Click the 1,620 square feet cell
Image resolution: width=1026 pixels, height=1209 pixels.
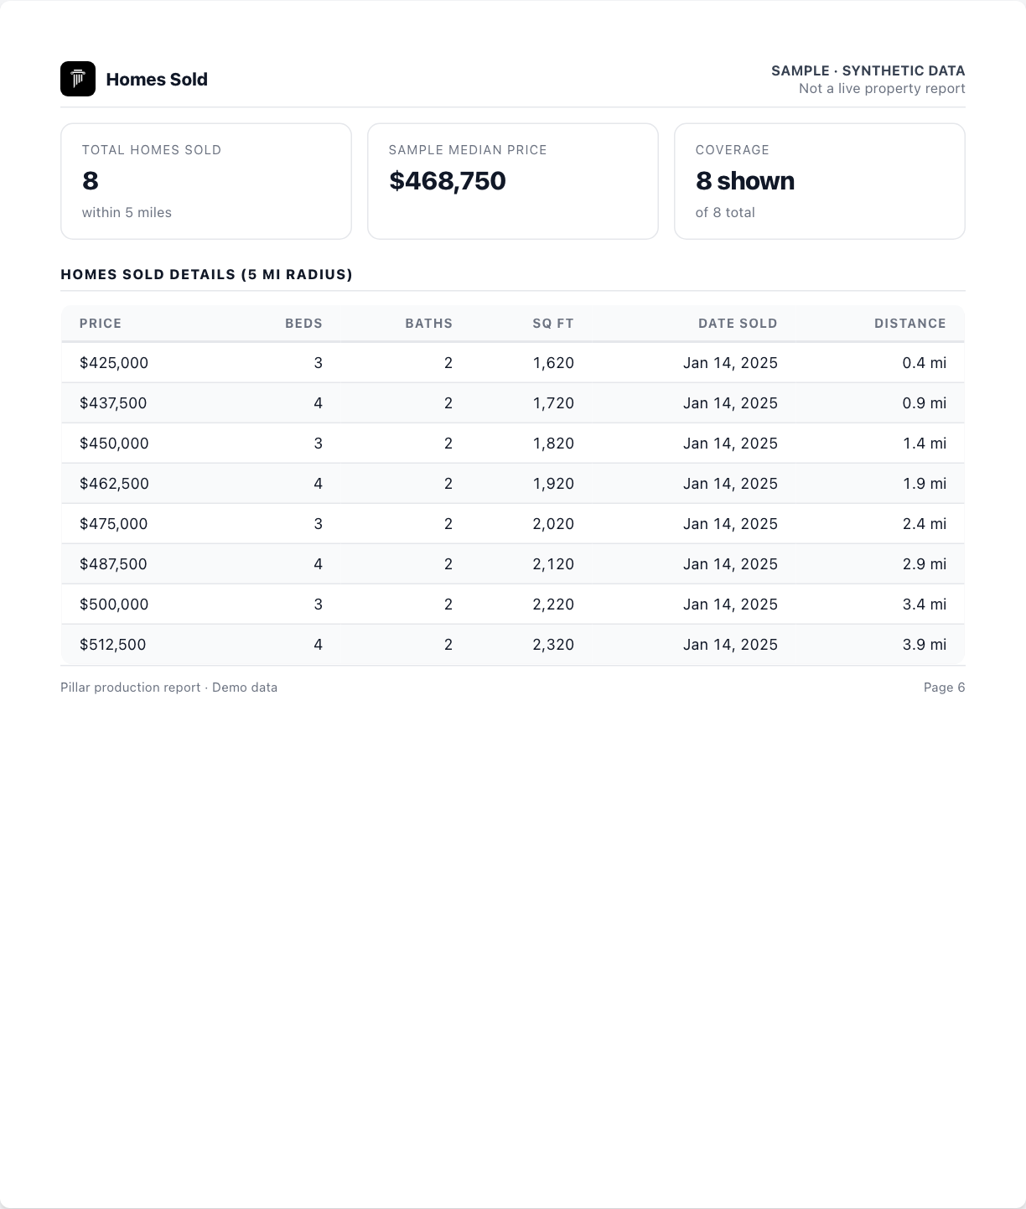(x=553, y=363)
